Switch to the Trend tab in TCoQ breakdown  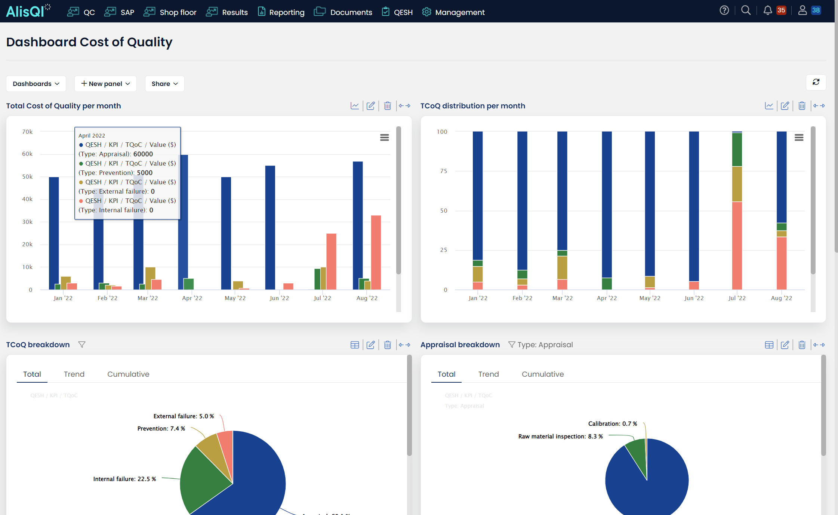pyautogui.click(x=74, y=374)
